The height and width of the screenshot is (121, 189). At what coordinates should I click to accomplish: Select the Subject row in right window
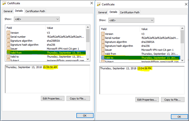tap(140, 61)
